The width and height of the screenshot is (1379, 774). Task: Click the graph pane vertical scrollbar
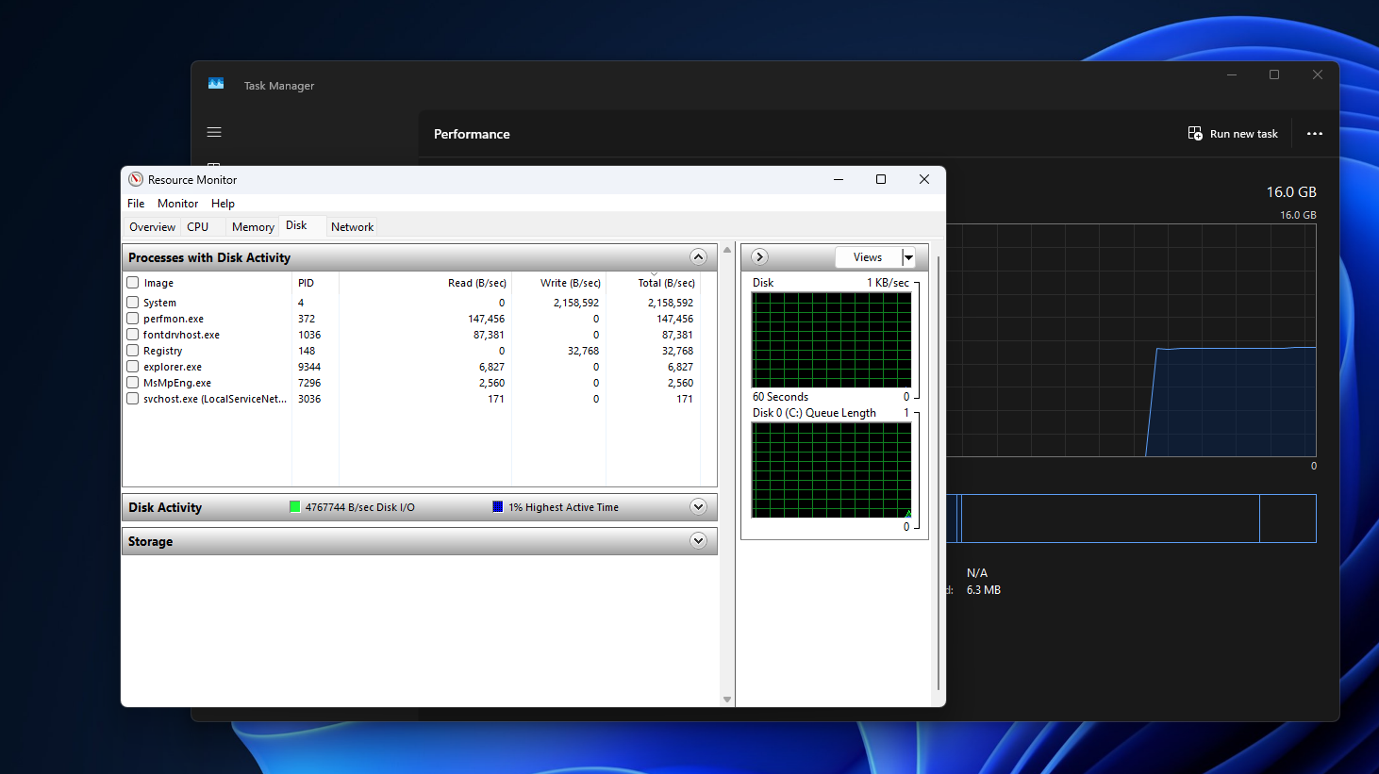[x=938, y=474]
